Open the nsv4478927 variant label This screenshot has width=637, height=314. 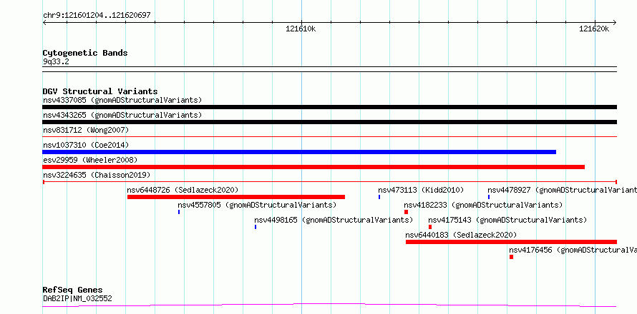pos(563,190)
